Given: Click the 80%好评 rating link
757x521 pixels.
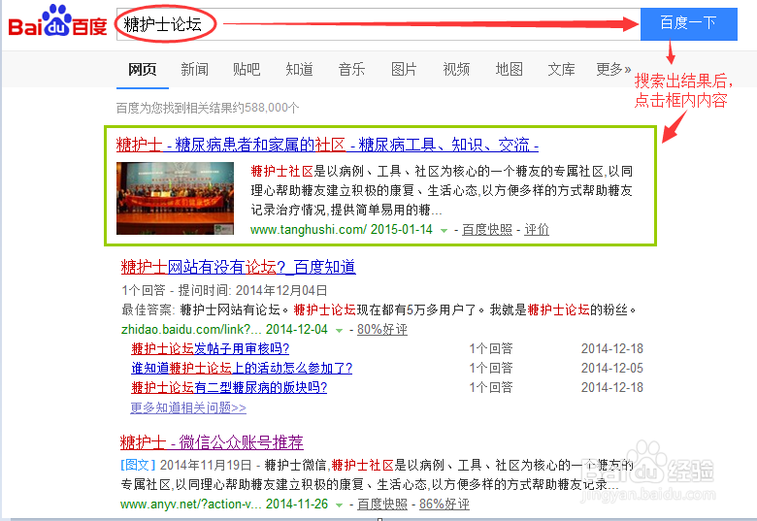Looking at the screenshot, I should click(x=382, y=330).
